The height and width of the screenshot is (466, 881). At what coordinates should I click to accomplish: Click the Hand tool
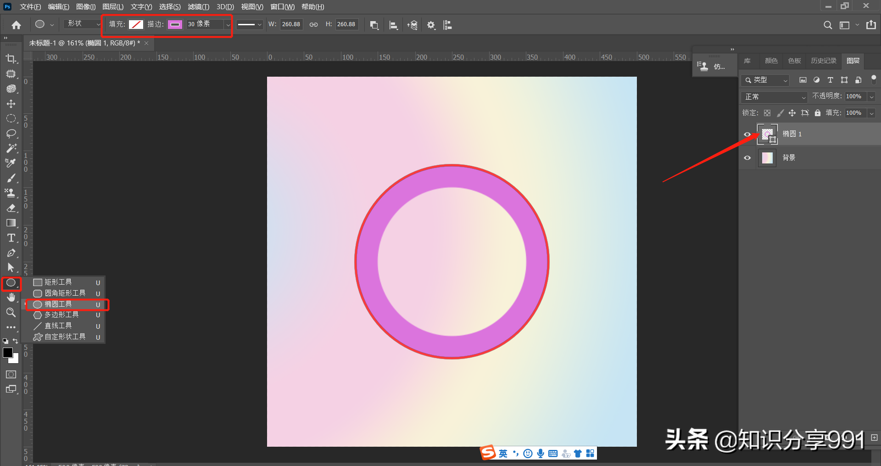point(11,298)
